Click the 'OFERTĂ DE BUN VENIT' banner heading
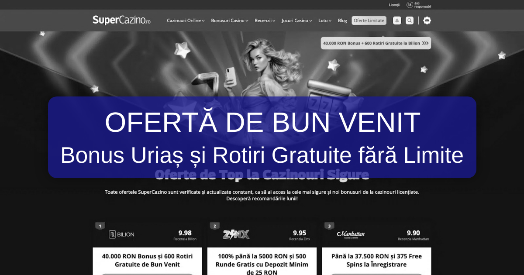Screen dimensions: 524x275 pos(262,123)
